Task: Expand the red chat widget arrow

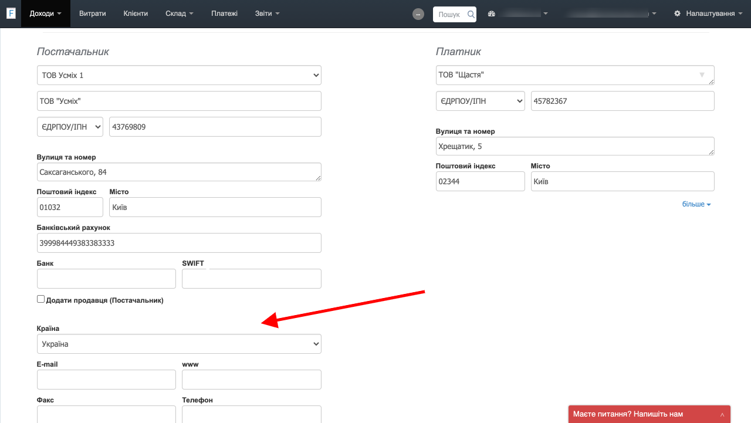Action: click(x=722, y=414)
